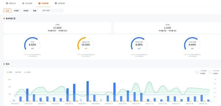Click the 6.52% interaction rate gauge

coord(32,44)
